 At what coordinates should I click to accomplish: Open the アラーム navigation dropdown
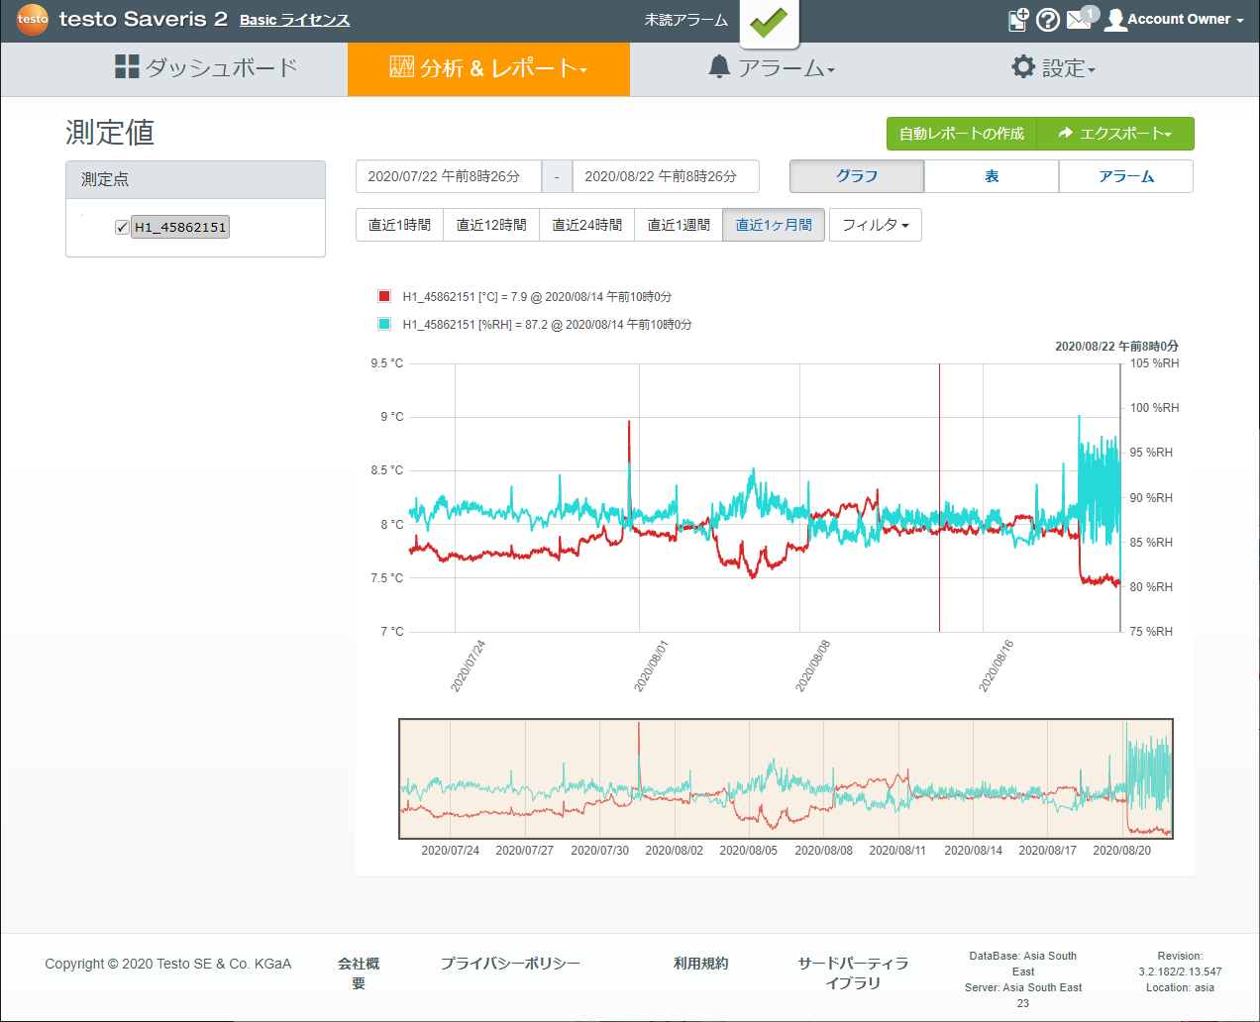(x=773, y=69)
